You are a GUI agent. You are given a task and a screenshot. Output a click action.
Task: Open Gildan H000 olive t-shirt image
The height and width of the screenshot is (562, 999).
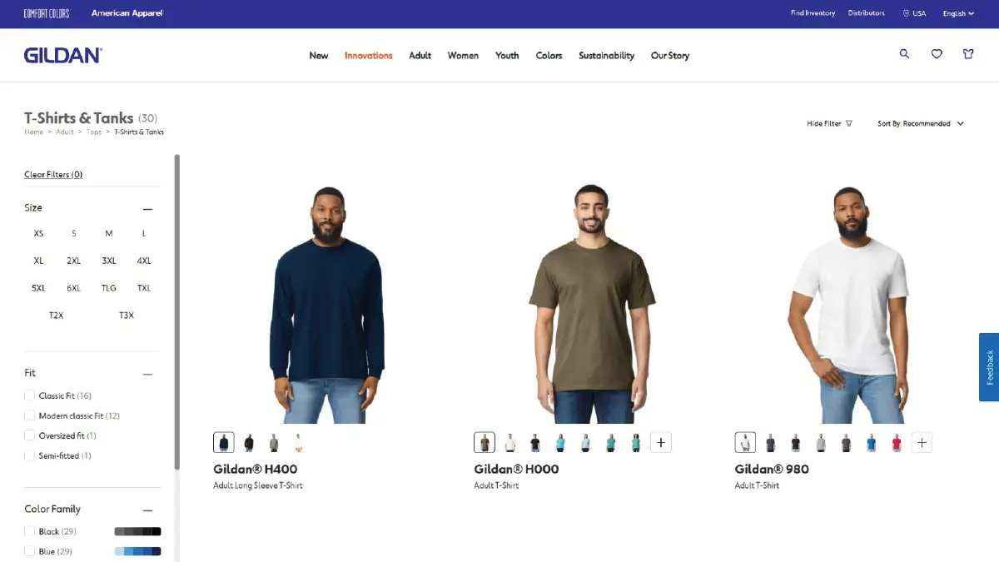(x=592, y=304)
